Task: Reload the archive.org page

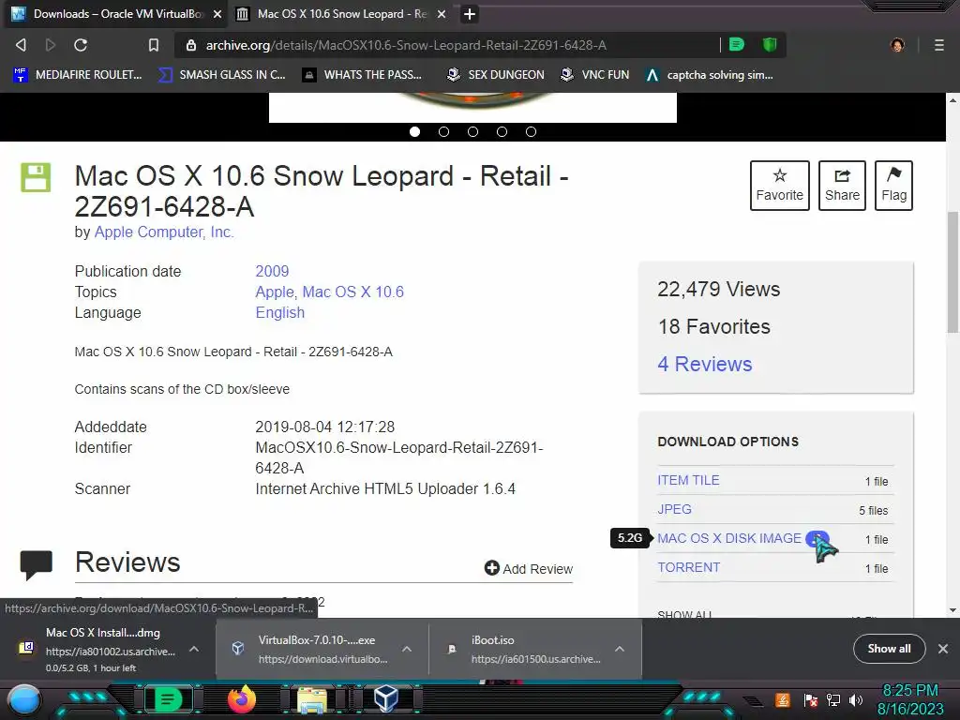Action: click(81, 45)
